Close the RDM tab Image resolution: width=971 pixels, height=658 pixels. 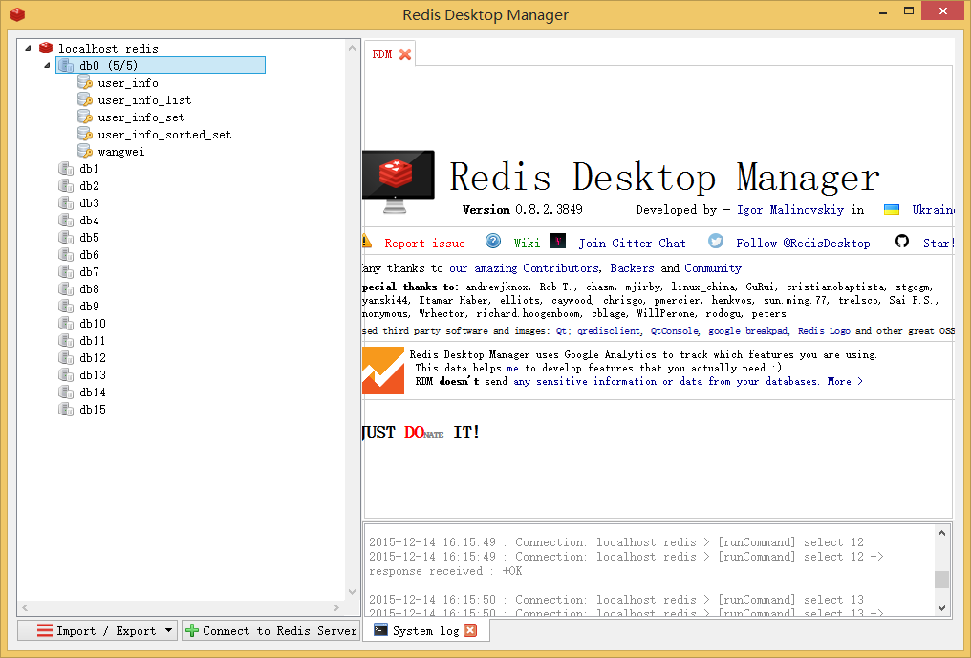tap(405, 54)
